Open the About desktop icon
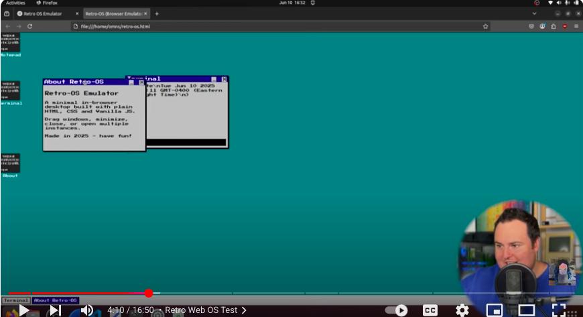 click(11, 166)
